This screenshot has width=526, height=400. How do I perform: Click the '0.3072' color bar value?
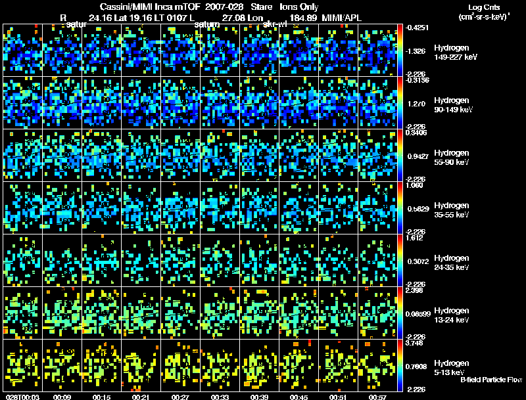418,261
